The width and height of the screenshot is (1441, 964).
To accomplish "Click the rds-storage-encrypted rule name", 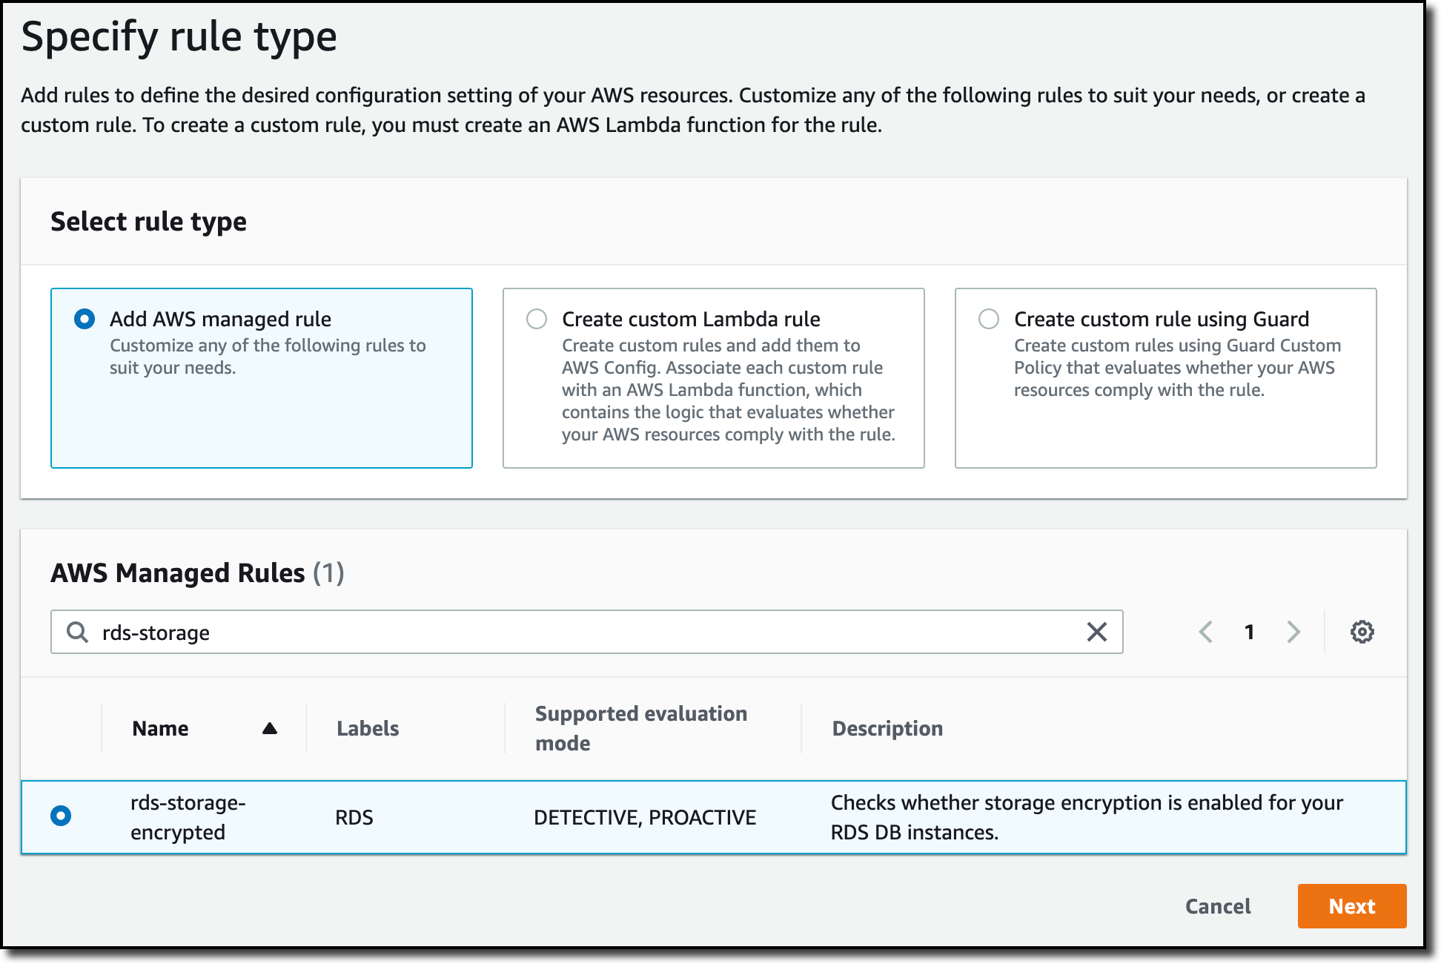I will [x=188, y=817].
